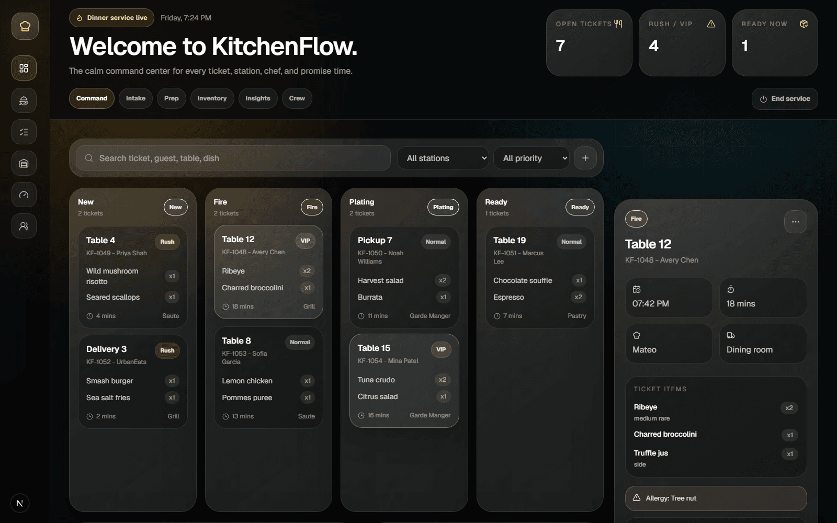Open the Table 4 ticket card
This screenshot has width=837, height=523.
(x=133, y=277)
